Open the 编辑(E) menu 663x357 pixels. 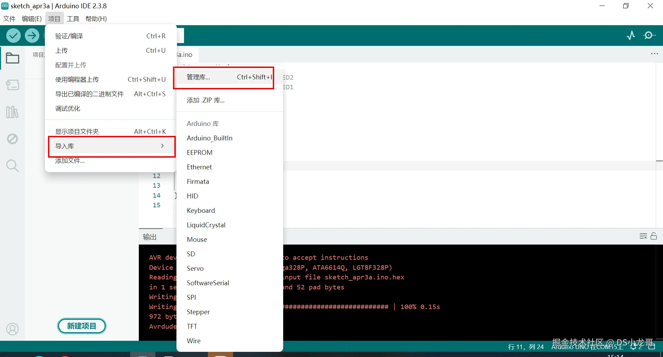(32, 19)
